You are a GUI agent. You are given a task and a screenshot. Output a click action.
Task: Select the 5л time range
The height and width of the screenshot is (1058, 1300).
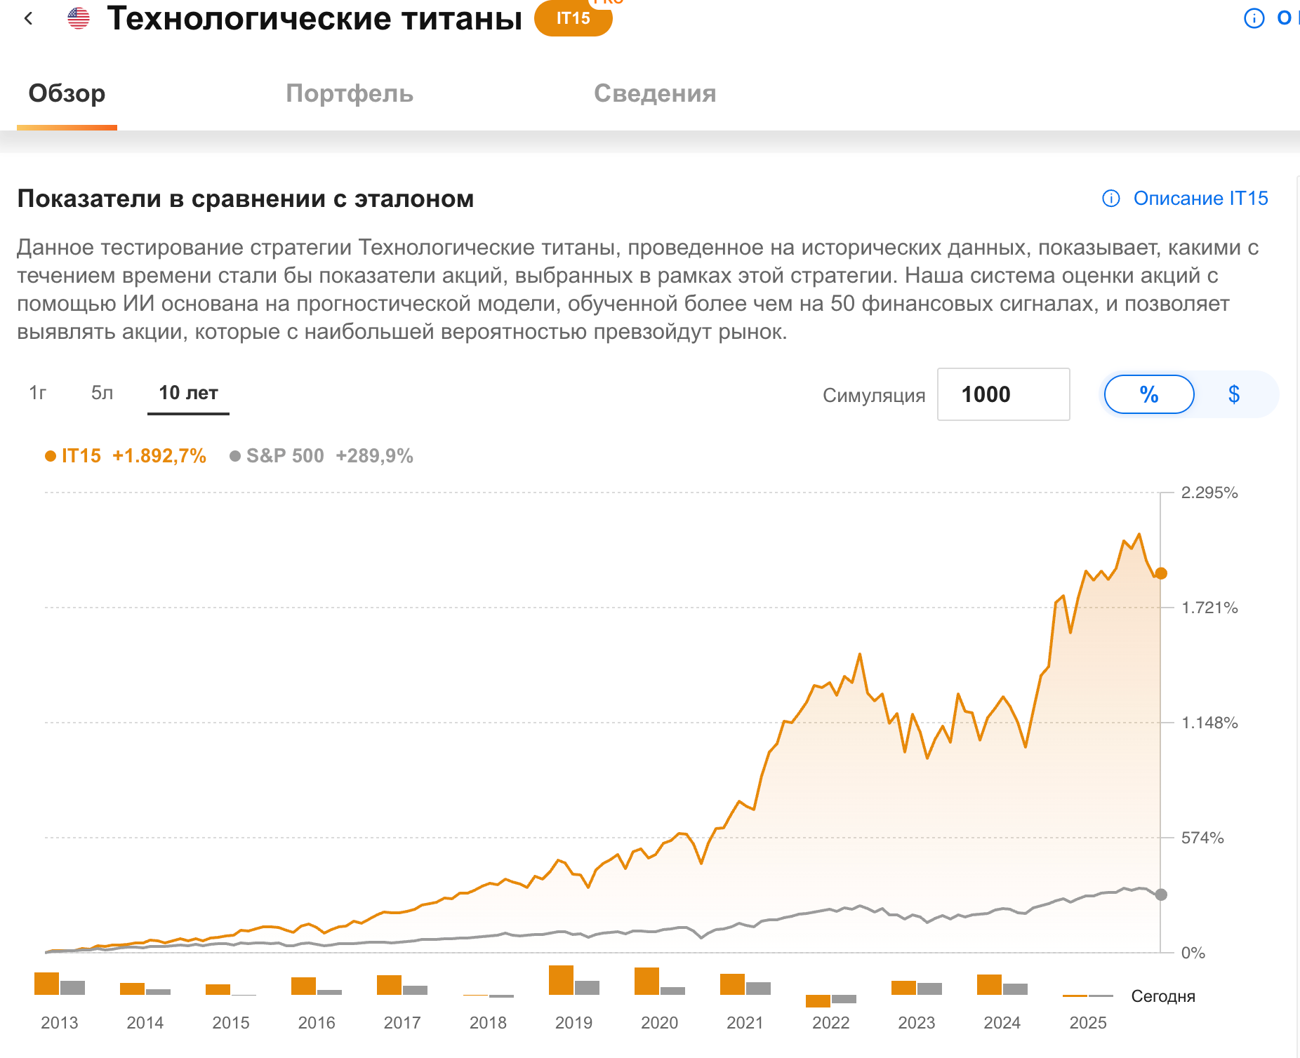(102, 393)
